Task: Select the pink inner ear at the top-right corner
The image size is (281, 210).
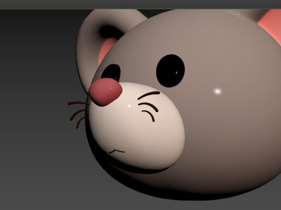Action: pos(271,25)
